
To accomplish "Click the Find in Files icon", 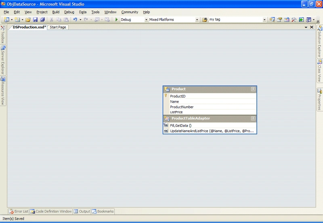I will pos(205,19).
